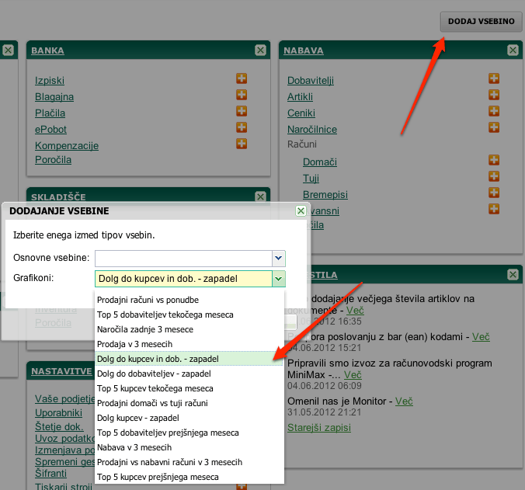Open the Plačila link
Image resolution: width=525 pixels, height=490 pixels.
pyautogui.click(x=50, y=113)
